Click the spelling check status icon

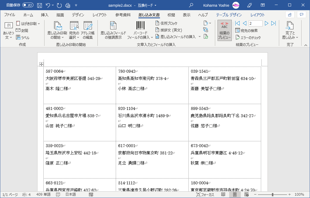point(58,195)
